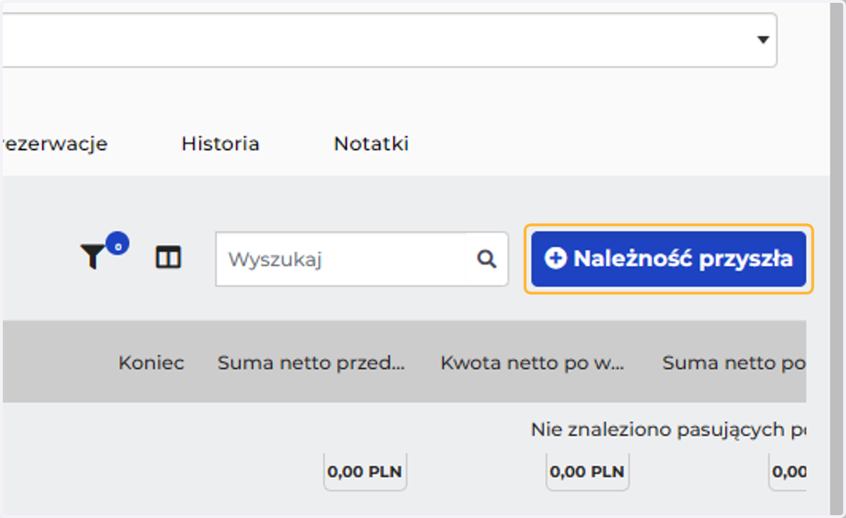Image resolution: width=846 pixels, height=518 pixels.
Task: Click the Suma netto po column header
Action: (x=734, y=363)
